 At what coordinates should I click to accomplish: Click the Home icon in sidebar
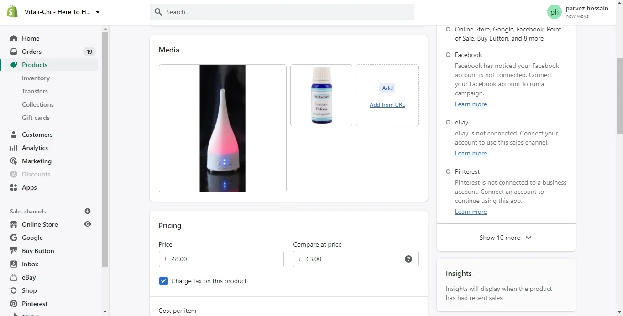pyautogui.click(x=14, y=38)
